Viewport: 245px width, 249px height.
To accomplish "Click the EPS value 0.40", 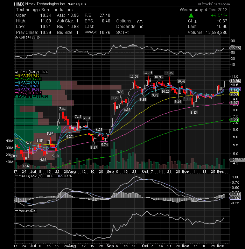I will (x=106, y=21).
